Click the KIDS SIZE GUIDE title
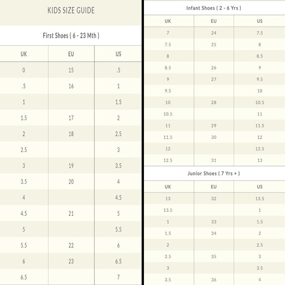 71,10
